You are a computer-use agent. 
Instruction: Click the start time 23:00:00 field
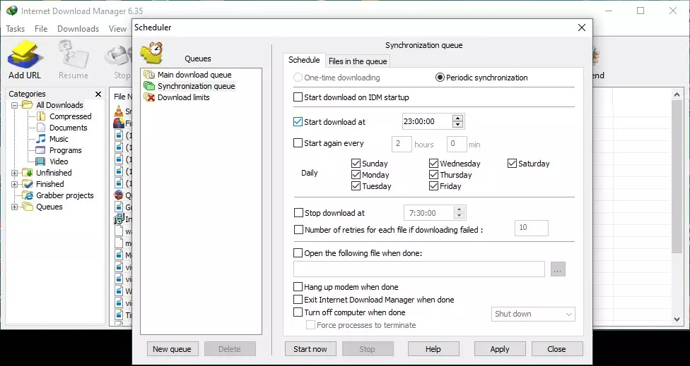pyautogui.click(x=426, y=122)
